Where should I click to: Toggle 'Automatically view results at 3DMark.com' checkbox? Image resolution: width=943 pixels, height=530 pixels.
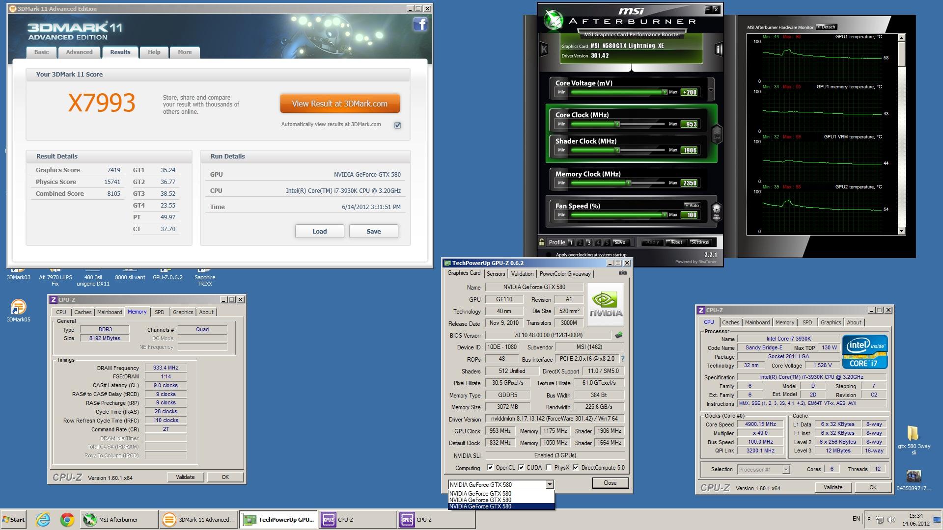click(397, 125)
